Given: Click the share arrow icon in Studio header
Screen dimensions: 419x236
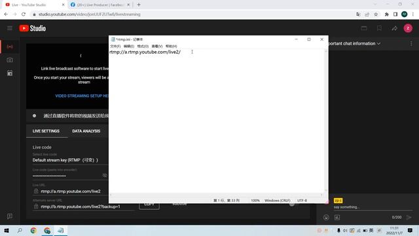Looking at the screenshot, I should pos(394,28).
